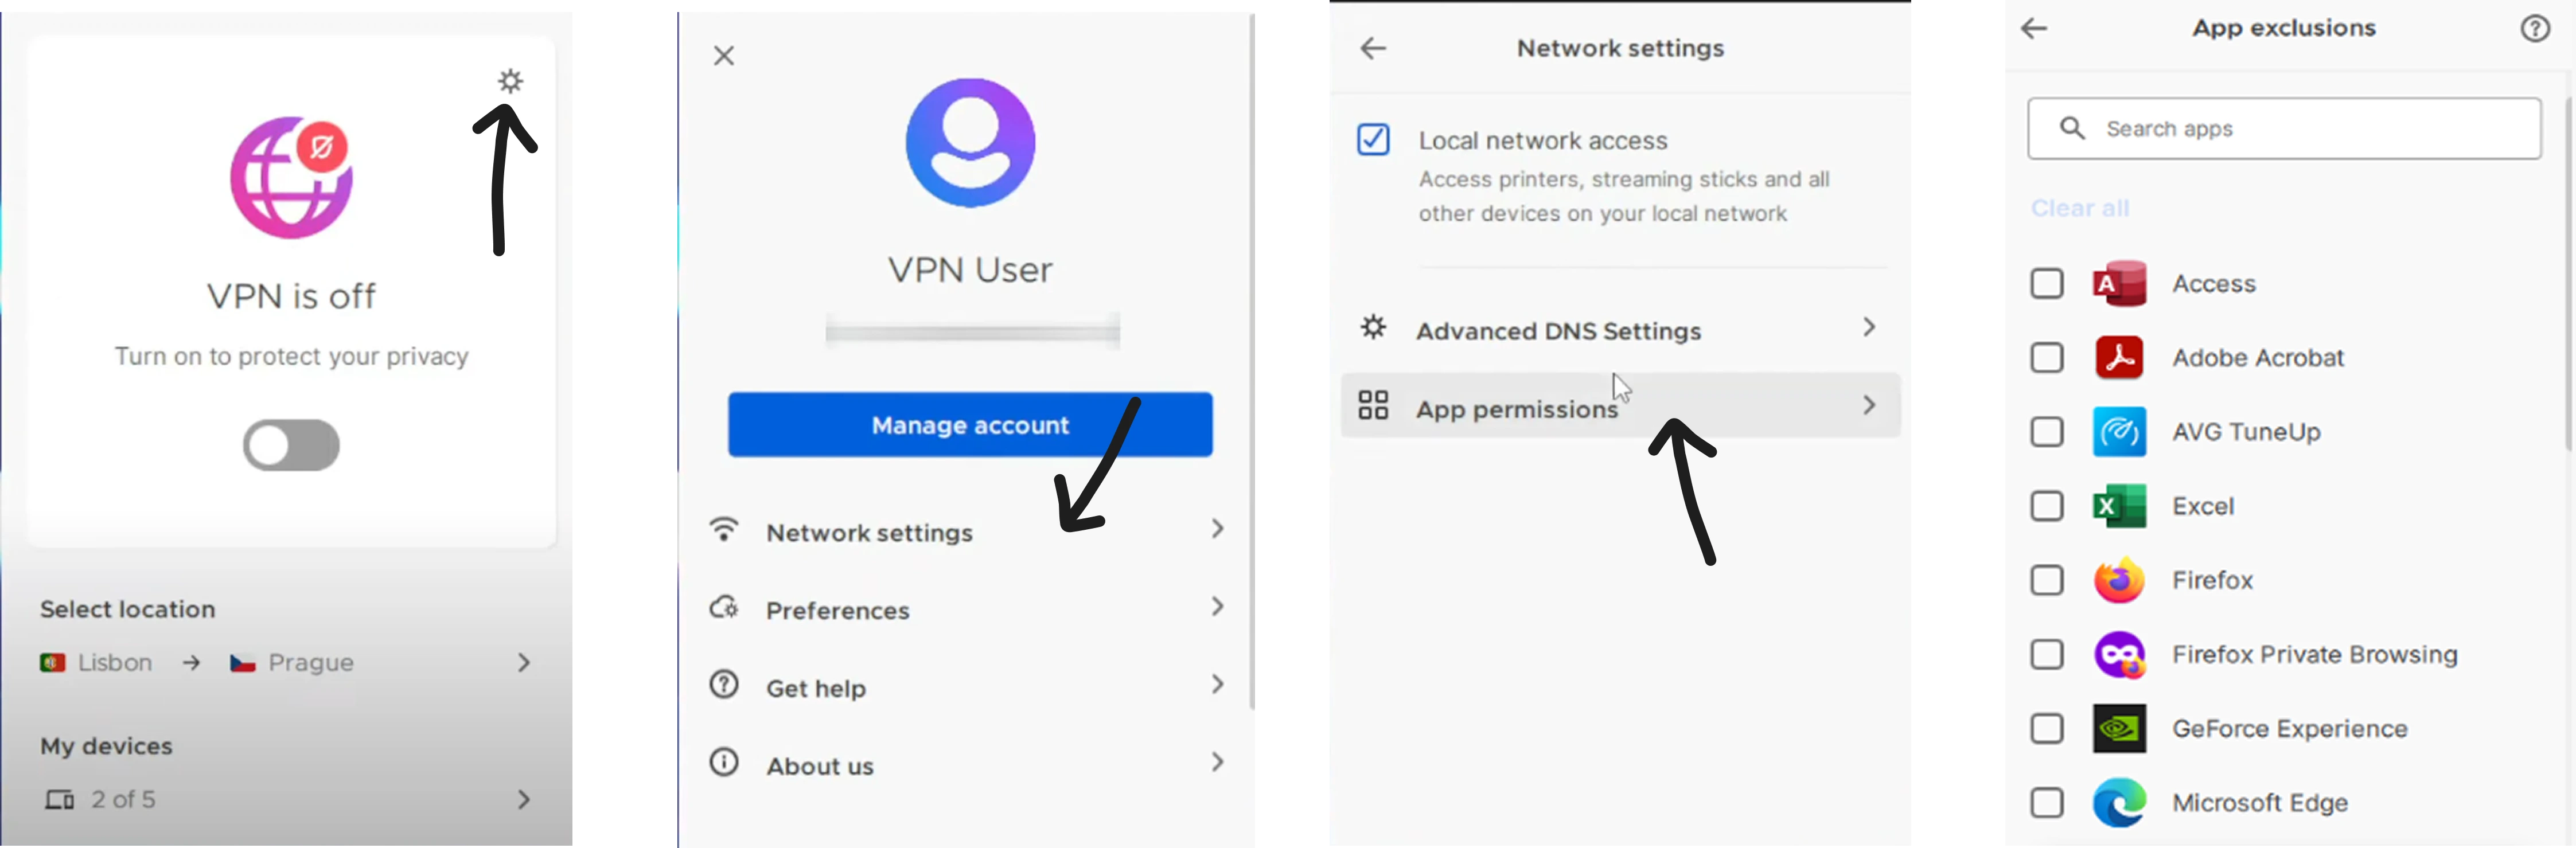Click the Firefox Private Browsing icon
This screenshot has height=848, width=2576.
pyautogui.click(x=2119, y=654)
